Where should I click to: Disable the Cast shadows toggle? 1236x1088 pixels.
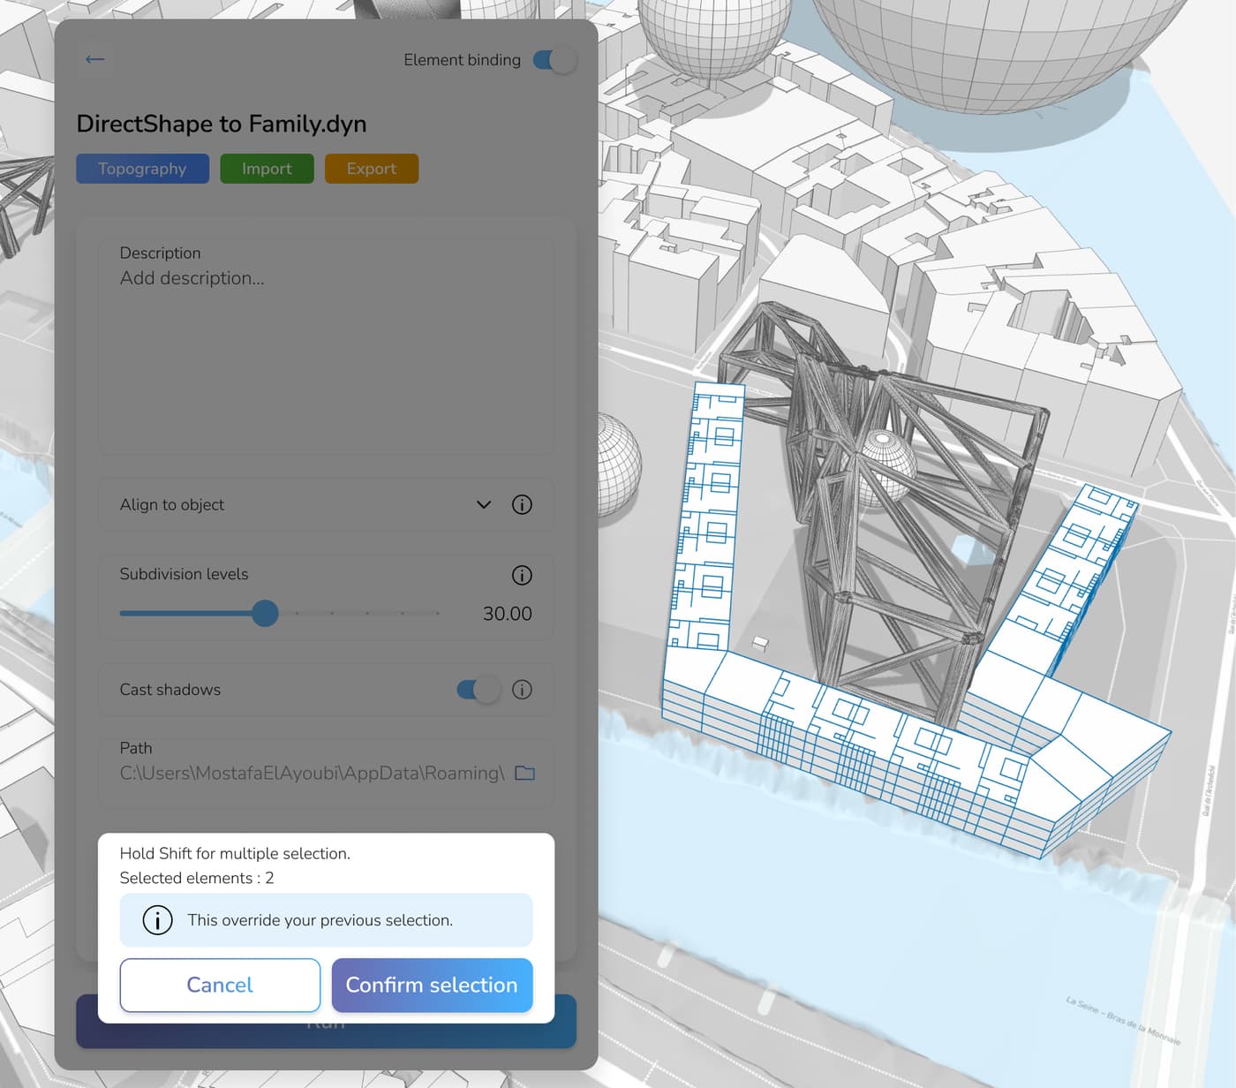478,690
